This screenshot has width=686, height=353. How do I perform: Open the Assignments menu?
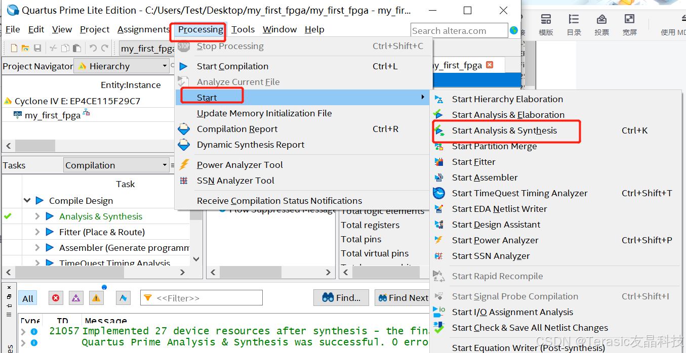click(x=144, y=29)
